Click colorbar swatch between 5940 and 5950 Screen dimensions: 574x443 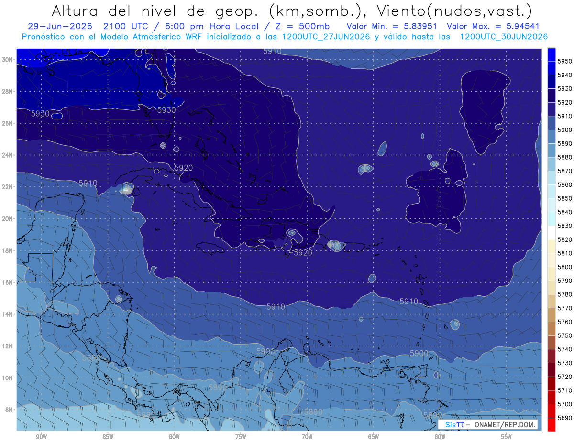coord(552,68)
